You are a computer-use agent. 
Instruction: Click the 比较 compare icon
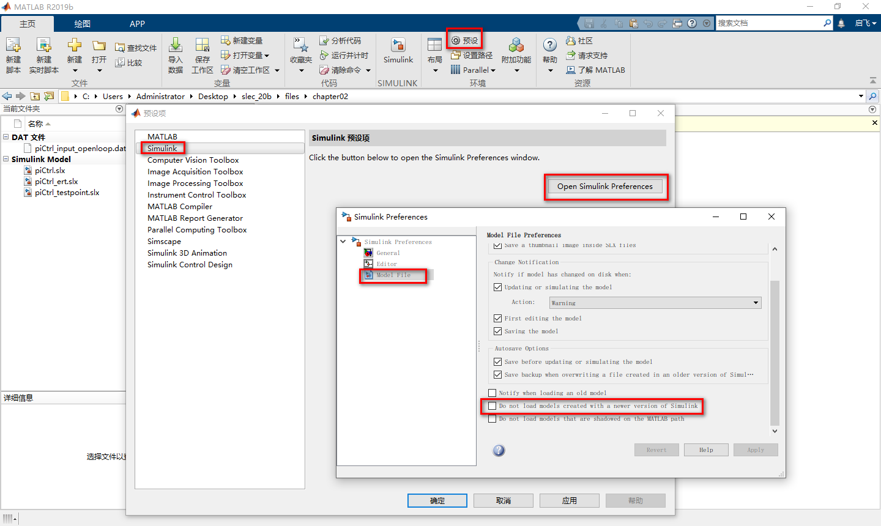[120, 62]
